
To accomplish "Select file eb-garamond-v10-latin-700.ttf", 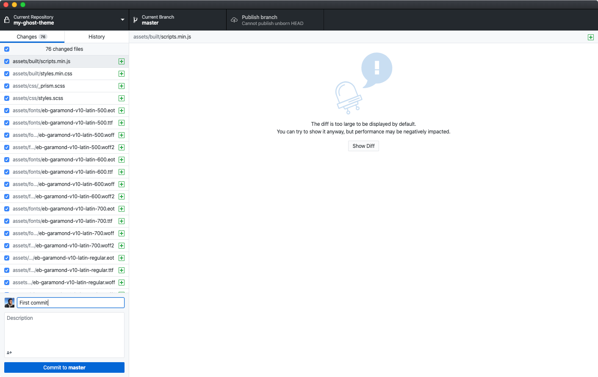I will [64, 221].
